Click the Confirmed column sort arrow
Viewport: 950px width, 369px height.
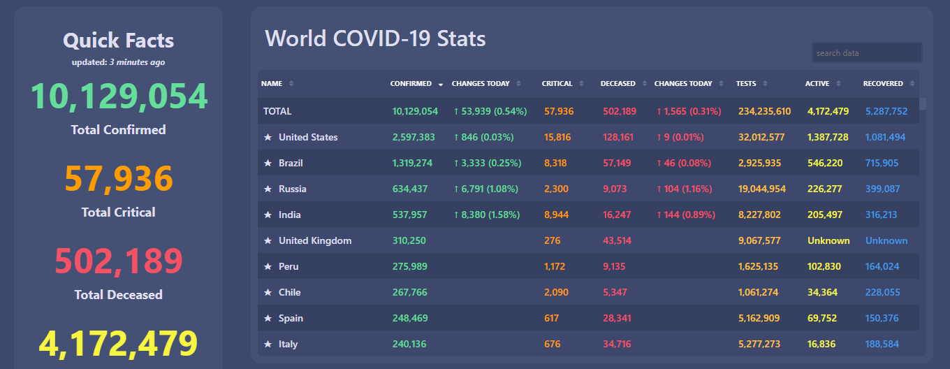pos(441,84)
